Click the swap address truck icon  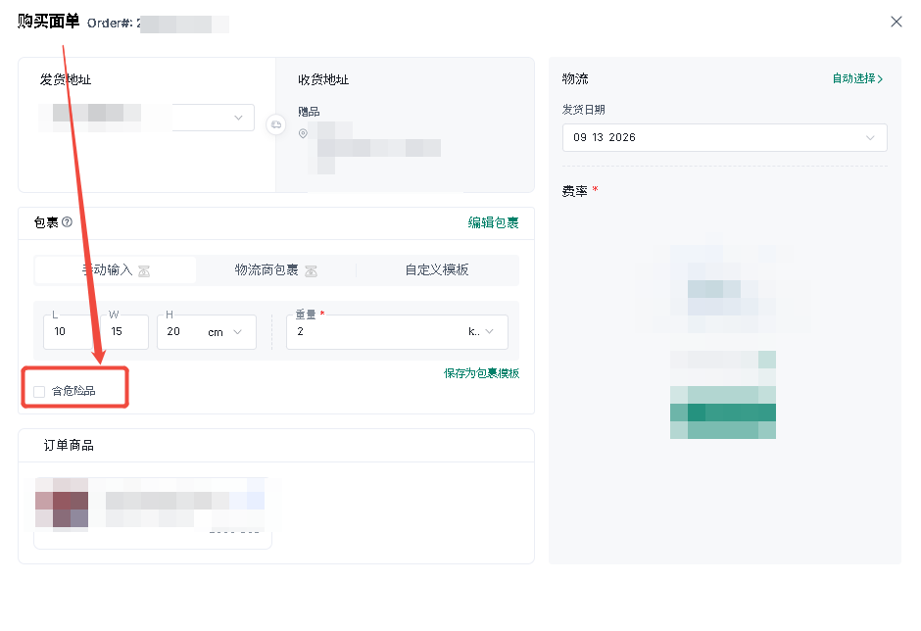[x=276, y=124]
